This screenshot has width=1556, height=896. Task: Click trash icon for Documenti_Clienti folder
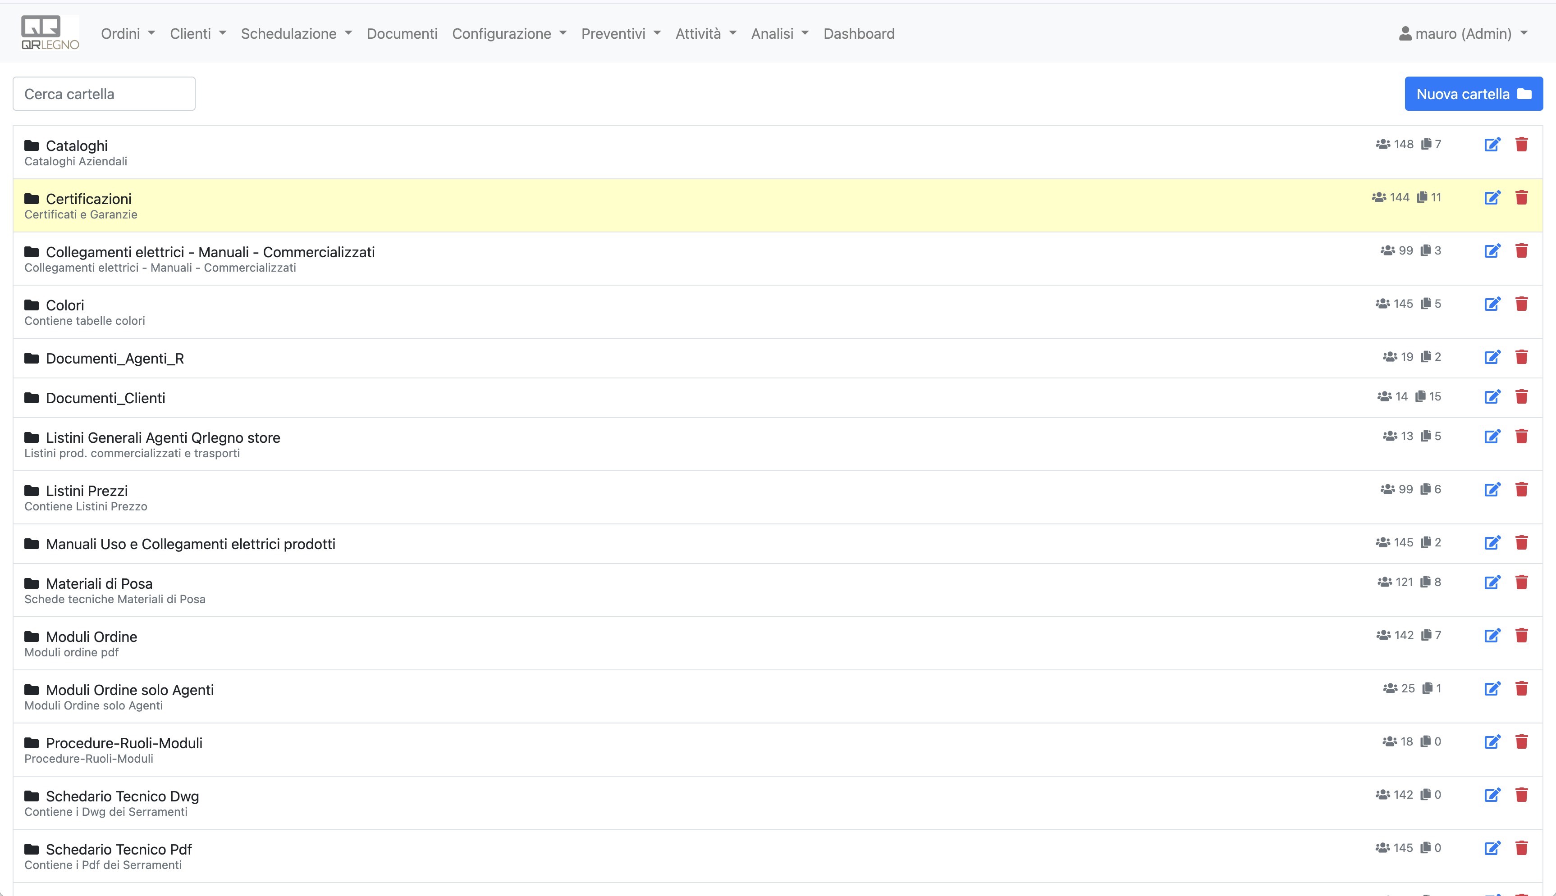point(1522,397)
